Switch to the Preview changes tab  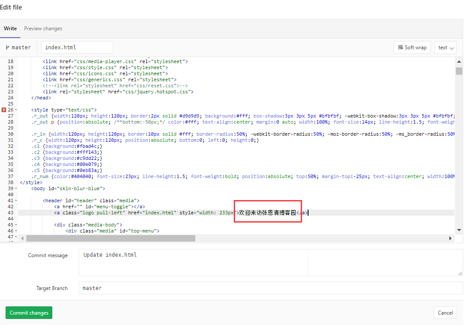pyautogui.click(x=43, y=28)
